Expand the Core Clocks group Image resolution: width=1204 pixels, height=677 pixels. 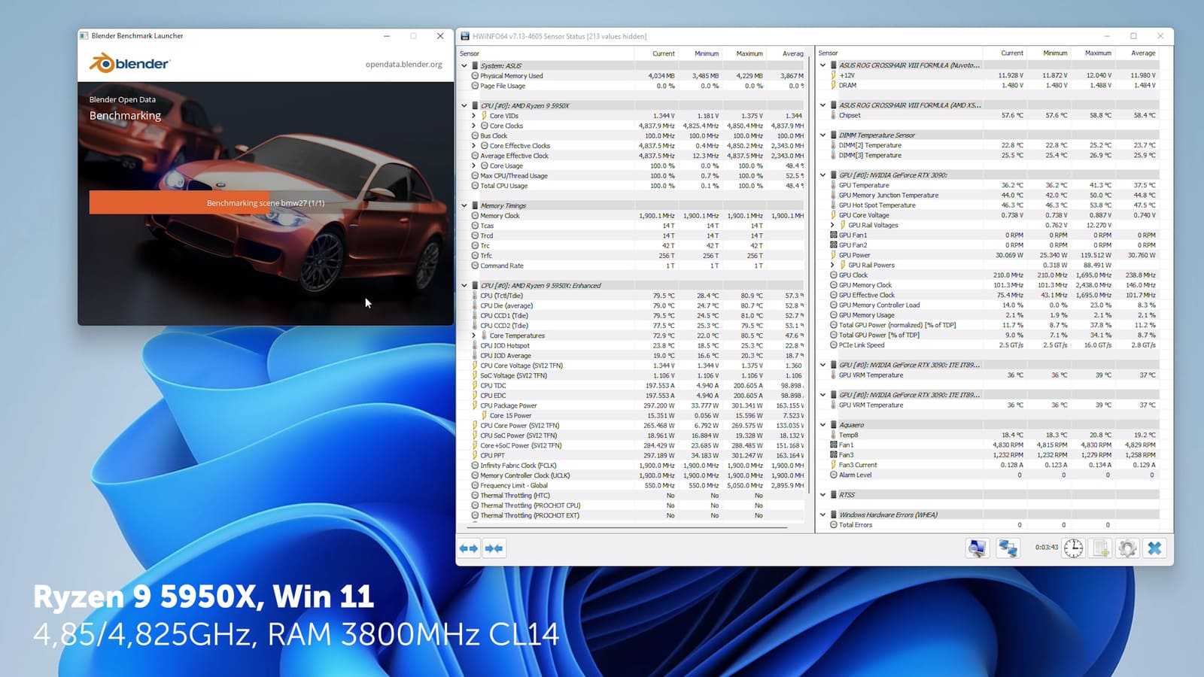click(473, 126)
